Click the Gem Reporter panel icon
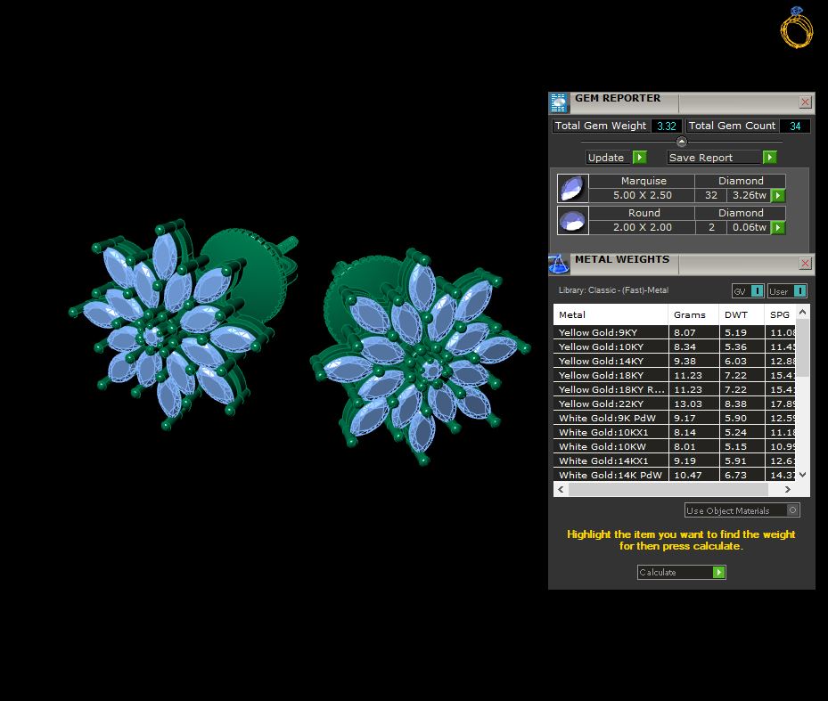Image resolution: width=828 pixels, height=701 pixels. (559, 102)
